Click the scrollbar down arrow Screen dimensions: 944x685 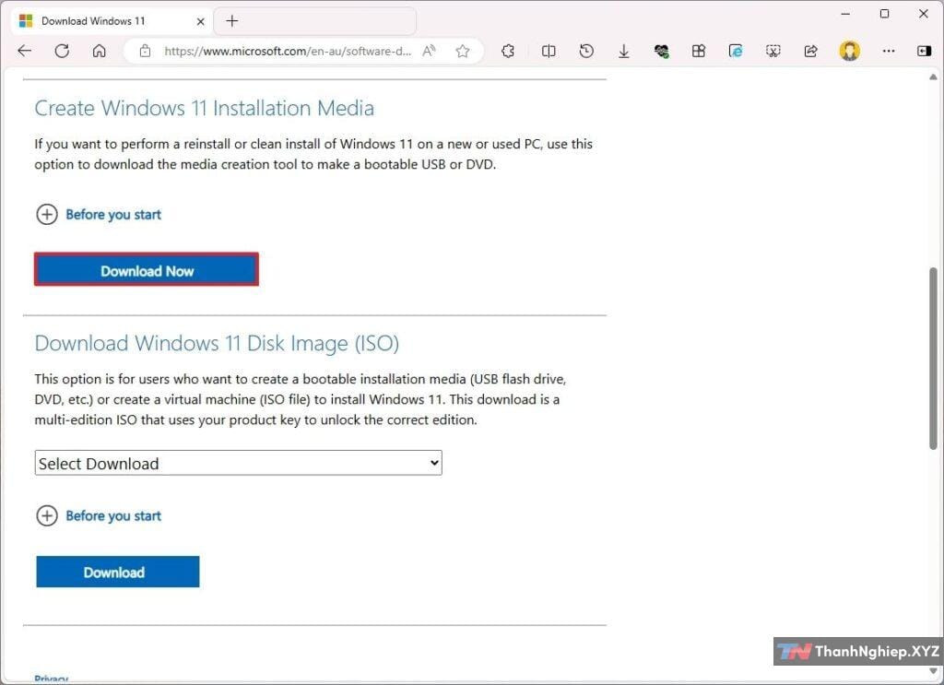[x=933, y=672]
